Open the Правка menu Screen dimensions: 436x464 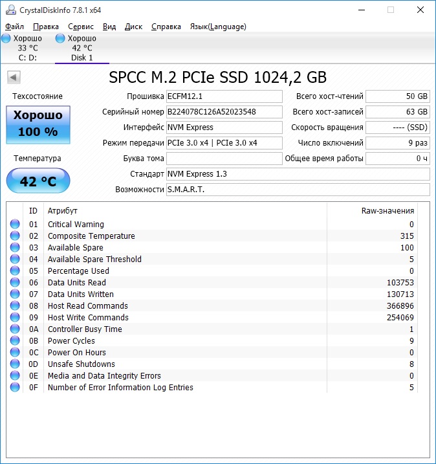[x=46, y=27]
